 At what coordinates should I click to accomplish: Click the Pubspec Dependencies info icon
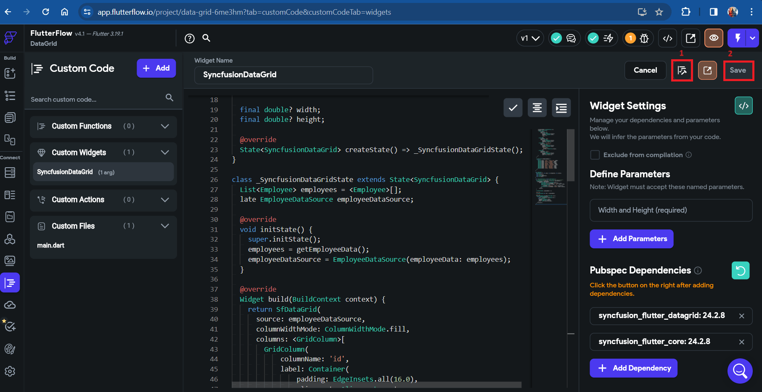(698, 271)
